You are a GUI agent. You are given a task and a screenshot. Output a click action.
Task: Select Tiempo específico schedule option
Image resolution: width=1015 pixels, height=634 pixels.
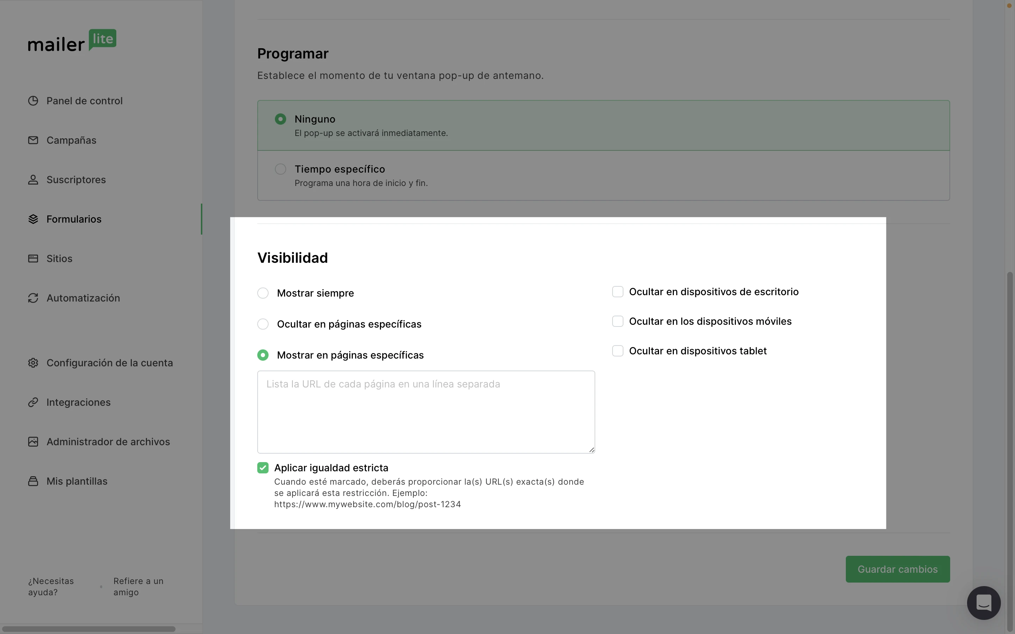click(280, 169)
